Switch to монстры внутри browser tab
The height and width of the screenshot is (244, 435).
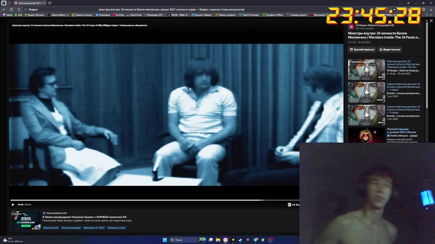point(30,3)
